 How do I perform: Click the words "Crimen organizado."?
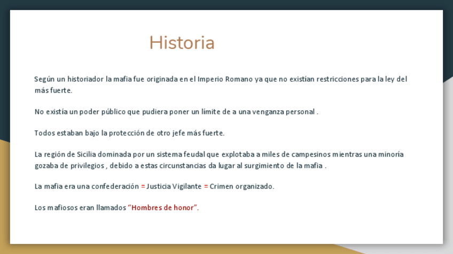point(242,186)
